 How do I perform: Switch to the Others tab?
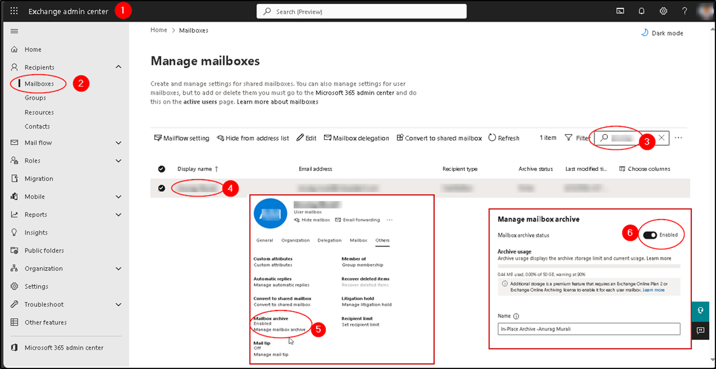[x=383, y=240]
